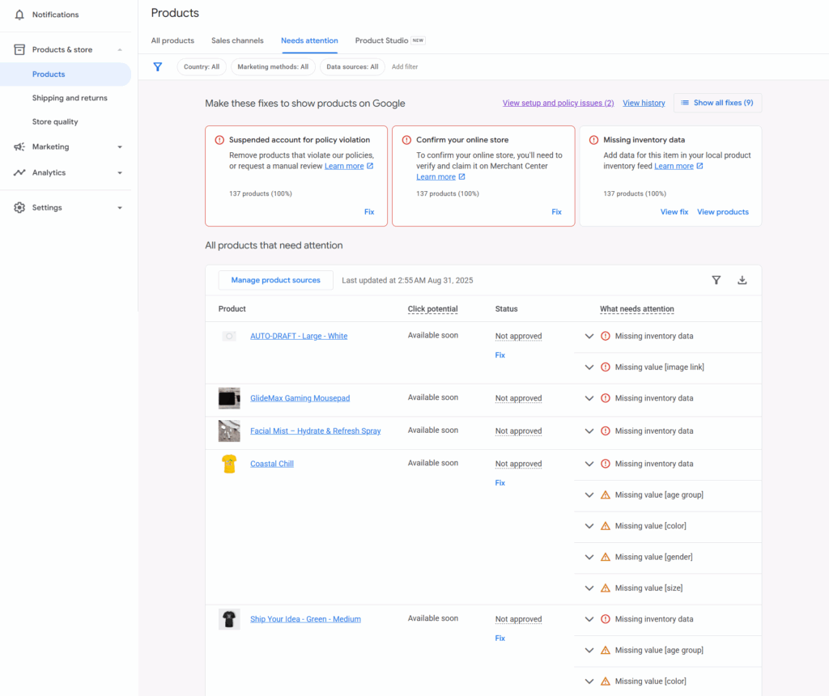Click the Manage product sources button
Screen dimensions: 829x696
(x=275, y=280)
